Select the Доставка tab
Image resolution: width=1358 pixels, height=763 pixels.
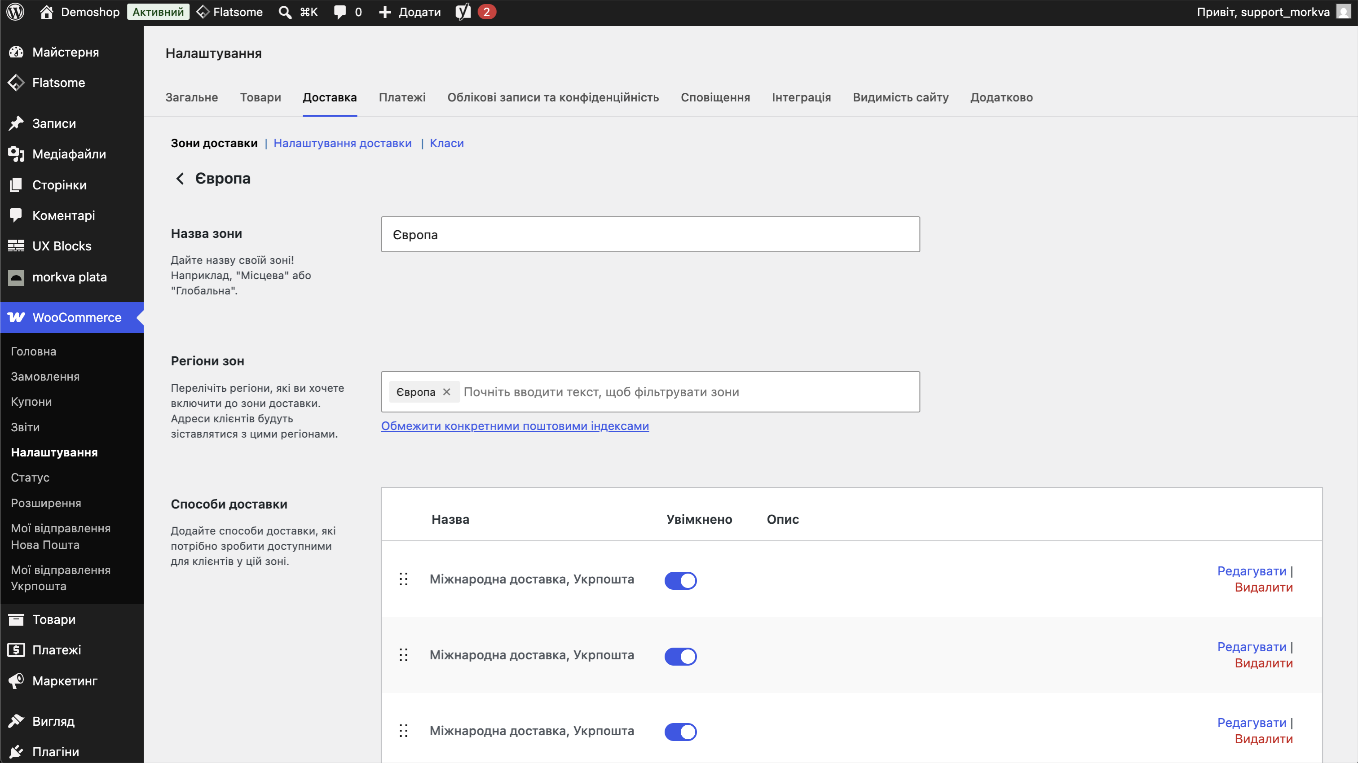330,97
